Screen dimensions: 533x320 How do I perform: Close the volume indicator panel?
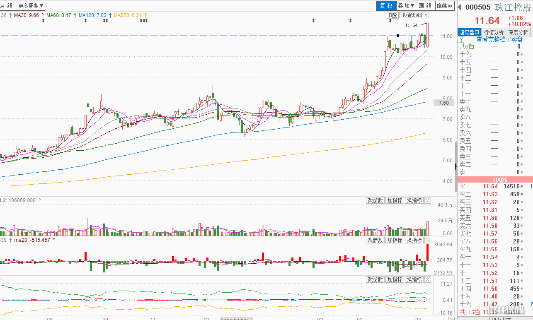(x=428, y=200)
